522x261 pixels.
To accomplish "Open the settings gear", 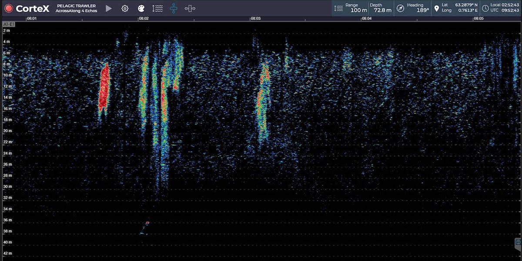I will coord(125,8).
